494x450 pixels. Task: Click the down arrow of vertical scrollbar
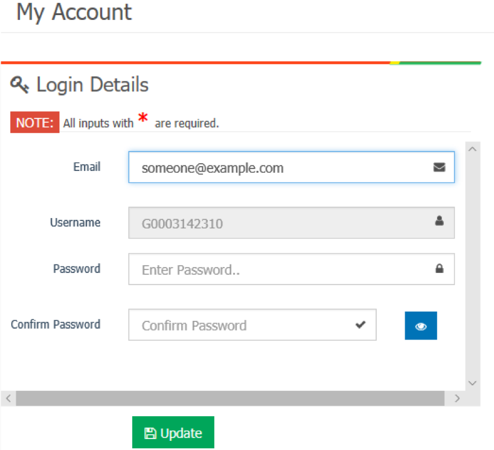pos(472,383)
